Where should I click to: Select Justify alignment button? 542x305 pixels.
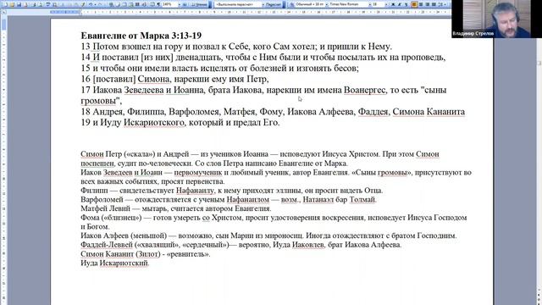(434, 4)
